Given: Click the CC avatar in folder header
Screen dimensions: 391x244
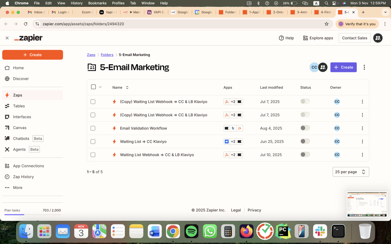Looking at the screenshot, I should pos(314,67).
